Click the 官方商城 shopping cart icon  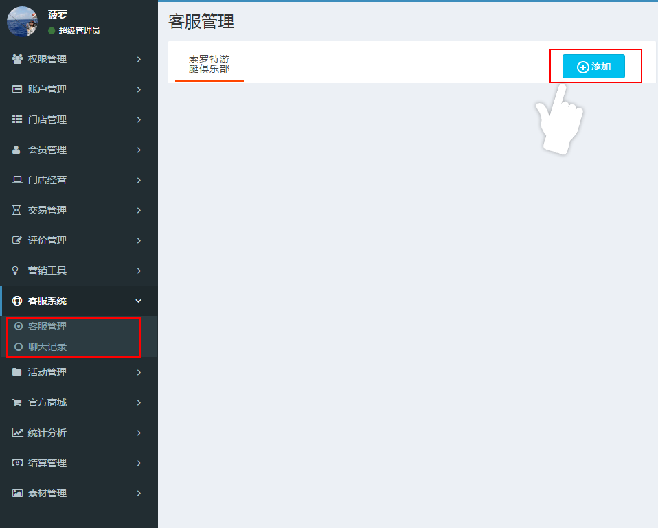(x=16, y=402)
